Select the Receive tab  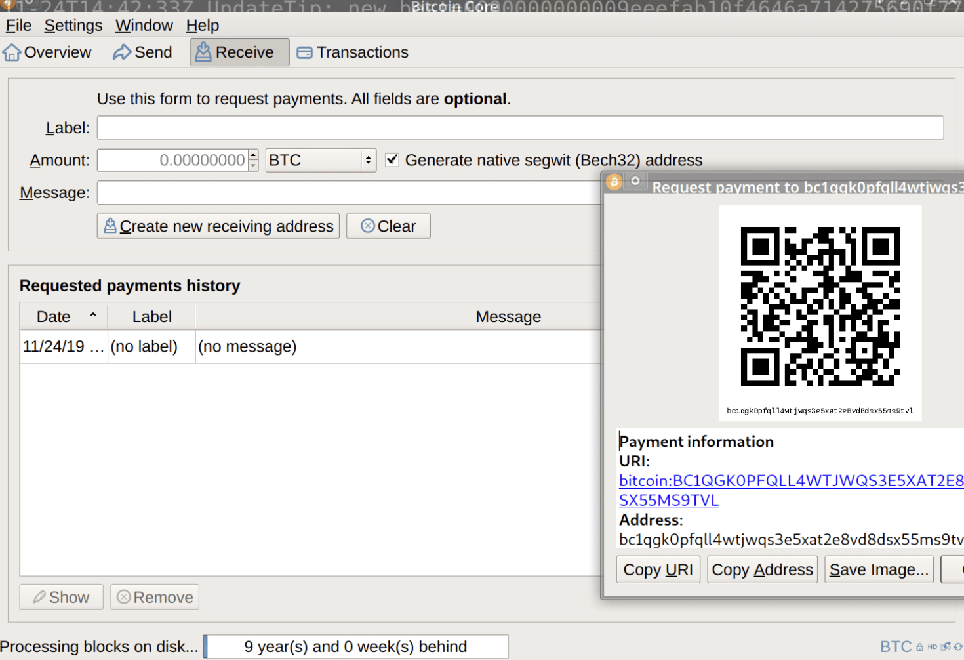click(x=239, y=52)
